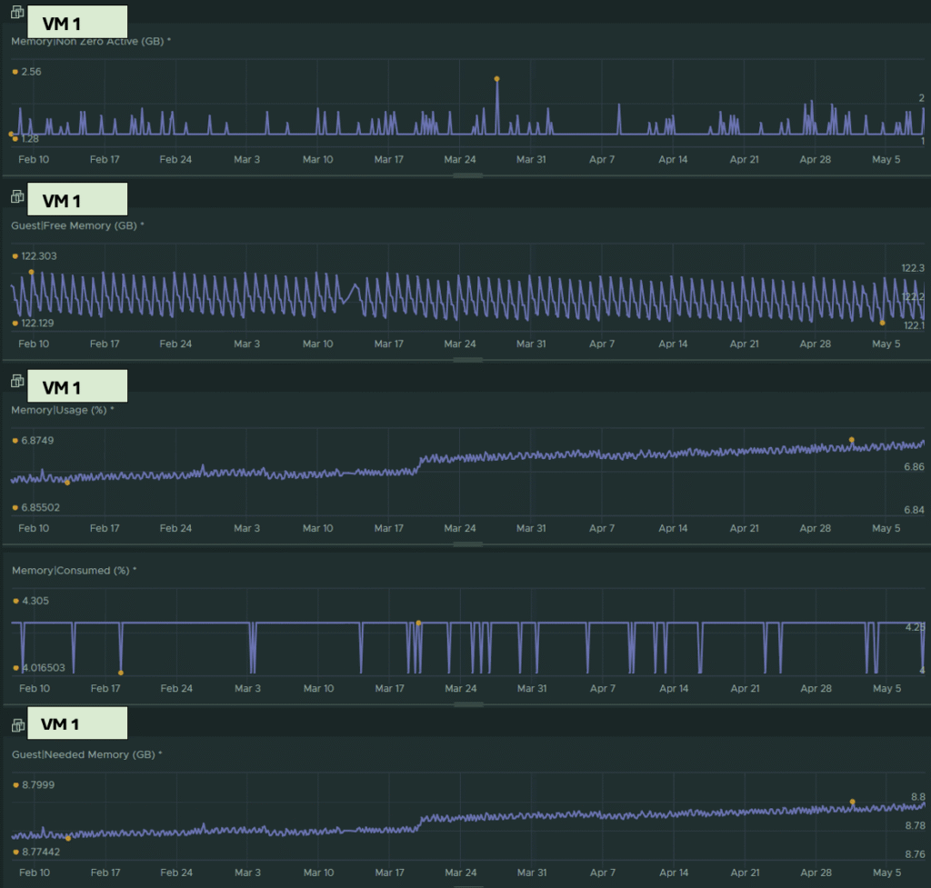This screenshot has width=931, height=888.
Task: Grab the resize handle below Memory Usage chart
Action: [468, 544]
